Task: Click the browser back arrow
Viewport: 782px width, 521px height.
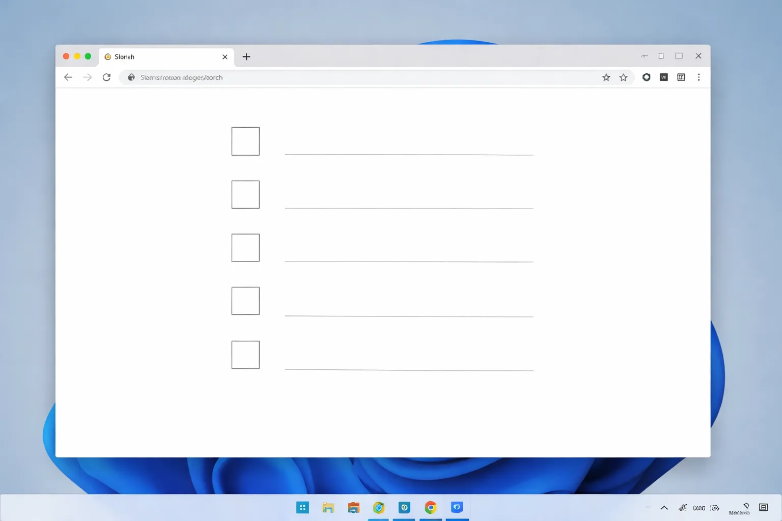Action: click(68, 77)
